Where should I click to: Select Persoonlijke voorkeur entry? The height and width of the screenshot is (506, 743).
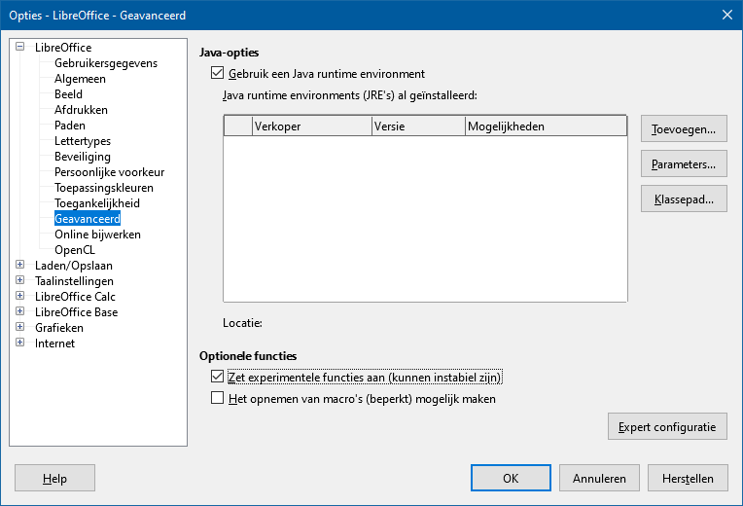[110, 172]
